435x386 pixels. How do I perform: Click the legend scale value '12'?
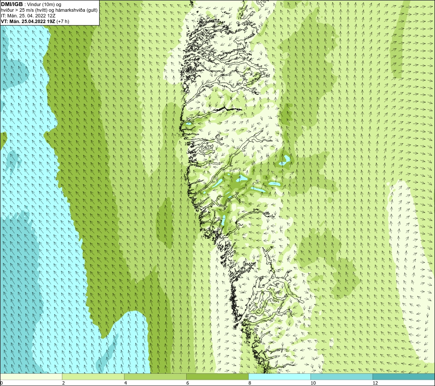pos(375,383)
